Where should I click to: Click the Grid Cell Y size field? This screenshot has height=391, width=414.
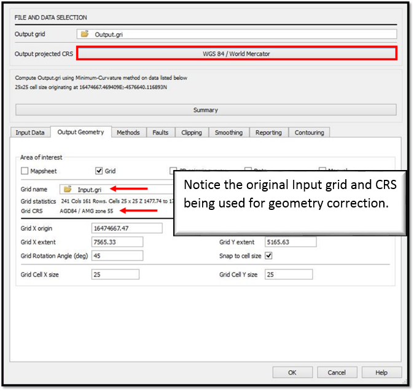tap(288, 275)
